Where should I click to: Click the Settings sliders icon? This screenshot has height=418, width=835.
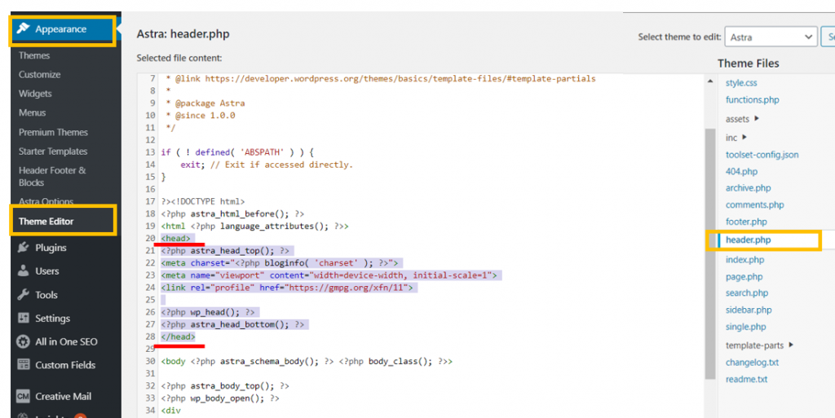click(x=22, y=319)
